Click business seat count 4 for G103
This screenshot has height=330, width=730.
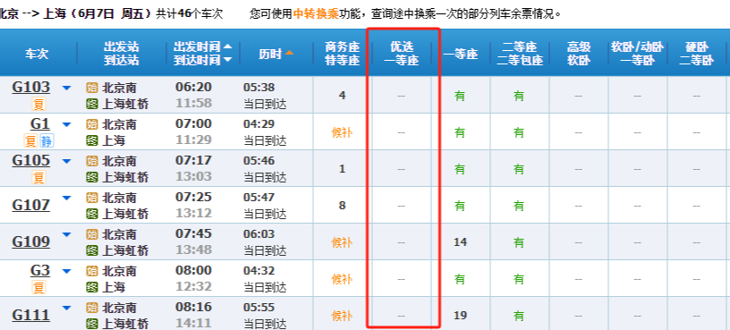(343, 96)
